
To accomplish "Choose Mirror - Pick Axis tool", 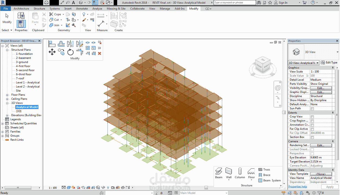I will pyautogui.click(x=70, y=44).
